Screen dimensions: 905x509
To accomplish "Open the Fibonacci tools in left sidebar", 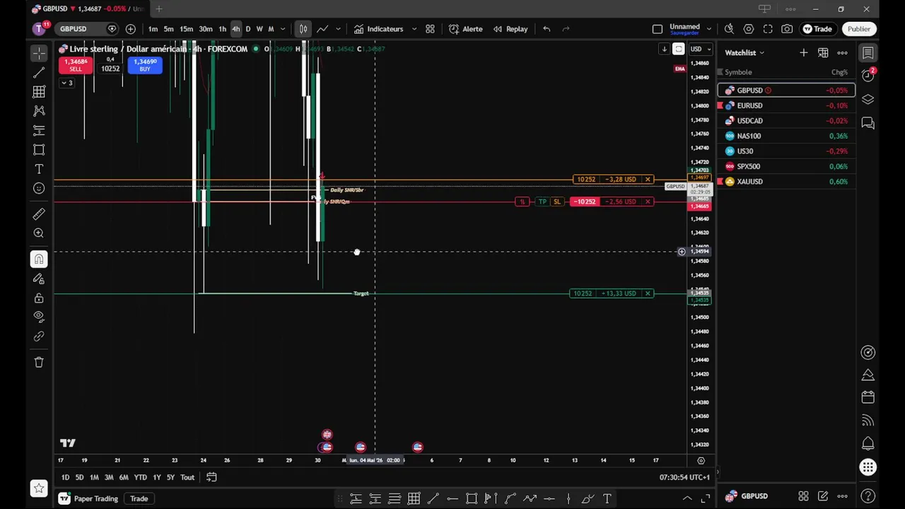I will tap(39, 92).
